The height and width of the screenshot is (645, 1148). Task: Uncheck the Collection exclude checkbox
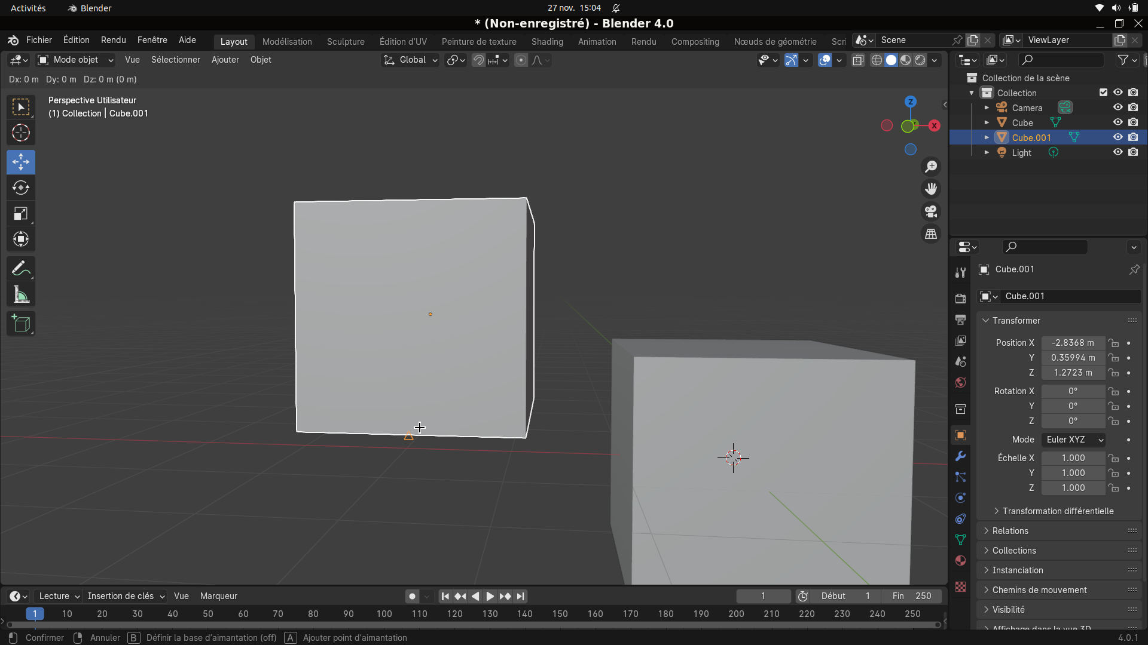[1103, 93]
